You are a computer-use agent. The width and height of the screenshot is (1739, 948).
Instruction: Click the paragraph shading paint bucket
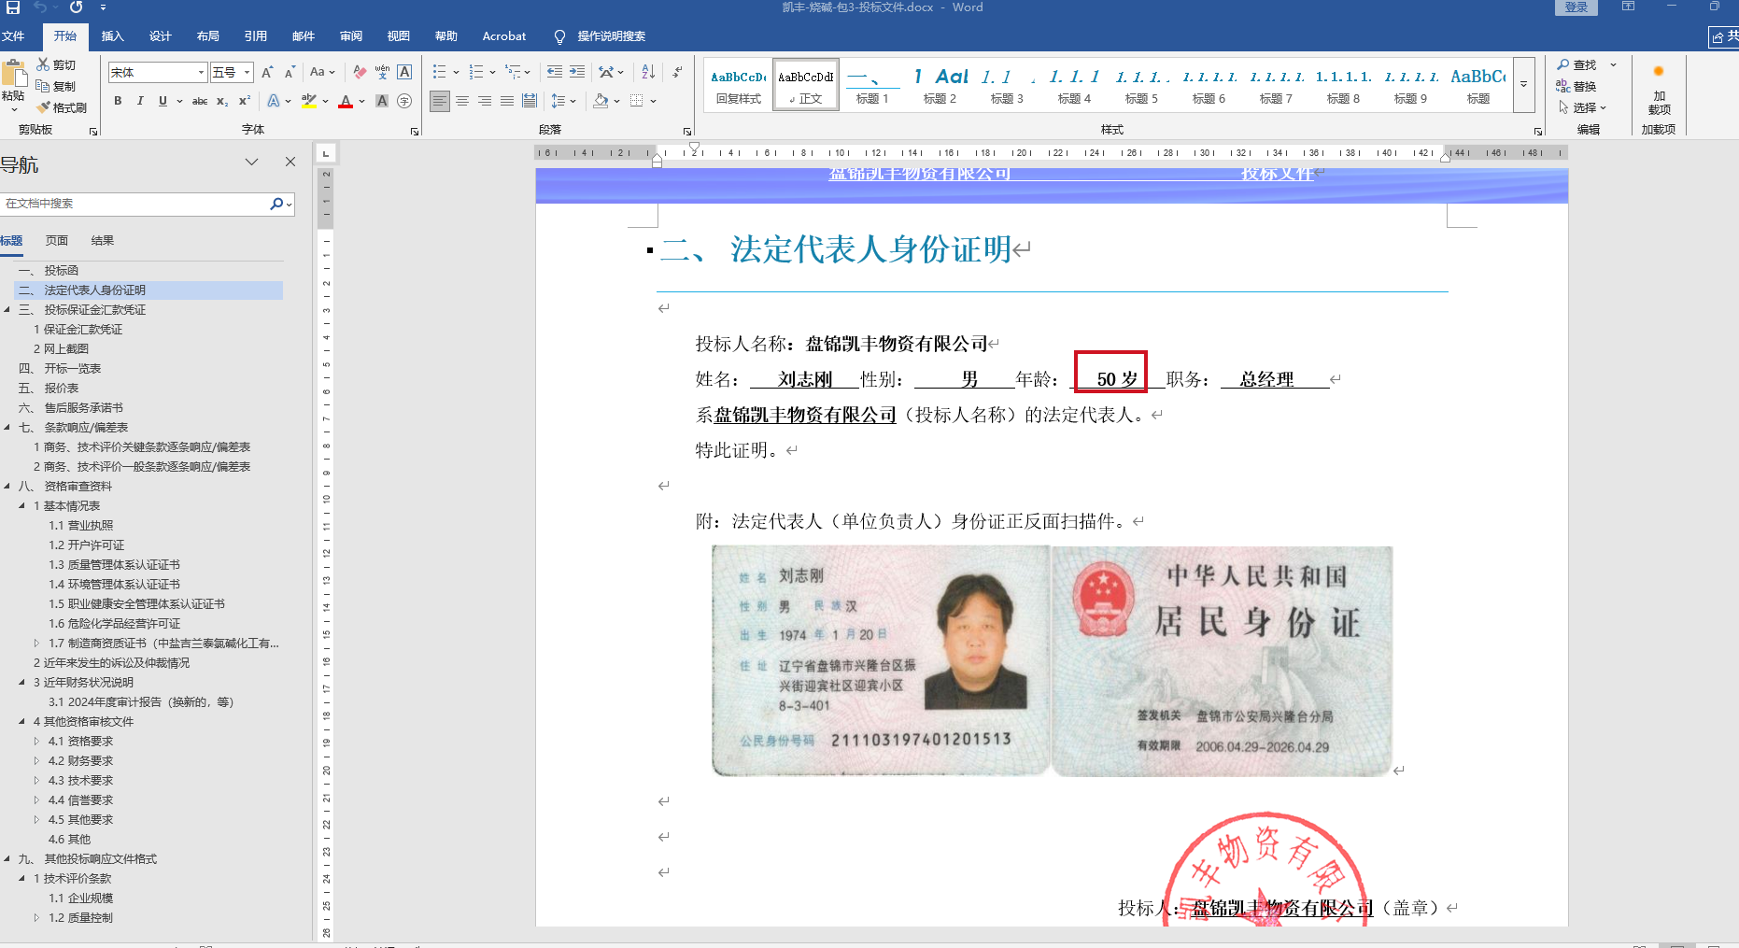[x=601, y=101]
